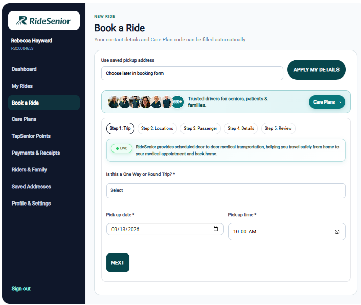Open Care Plans from the banner button

click(x=327, y=102)
